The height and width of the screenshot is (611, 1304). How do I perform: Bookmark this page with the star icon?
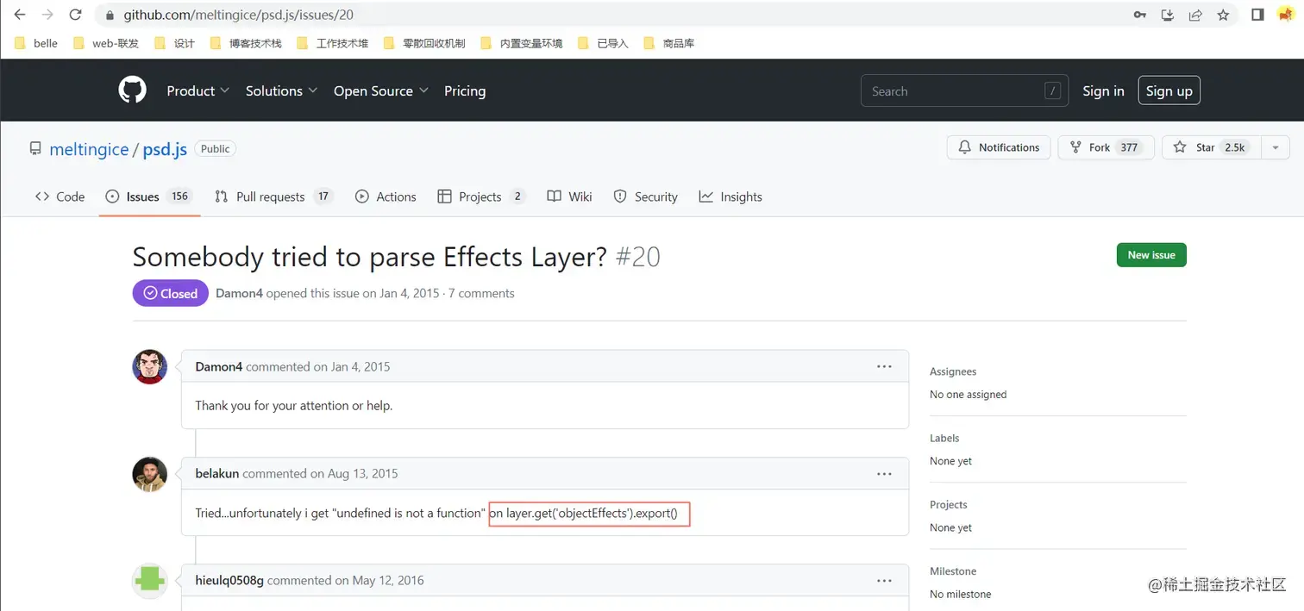[x=1223, y=15]
